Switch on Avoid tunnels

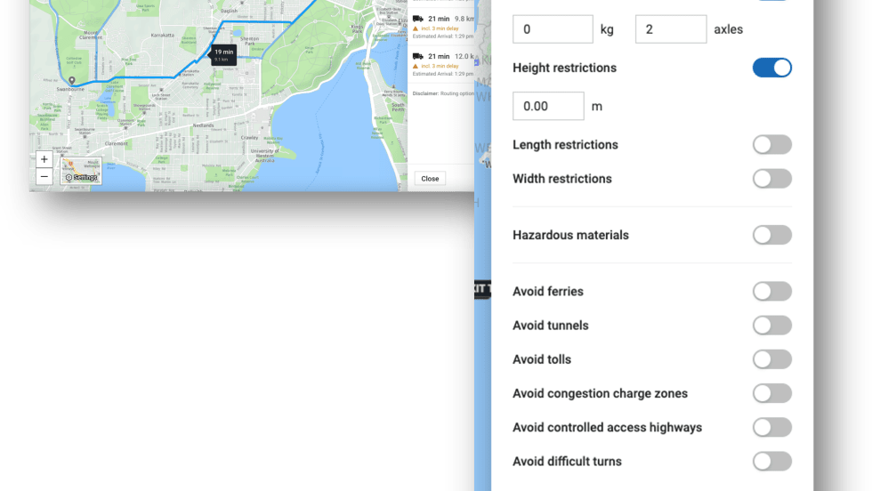pos(771,326)
